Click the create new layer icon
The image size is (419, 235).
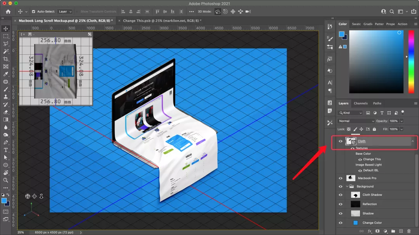[x=401, y=231]
